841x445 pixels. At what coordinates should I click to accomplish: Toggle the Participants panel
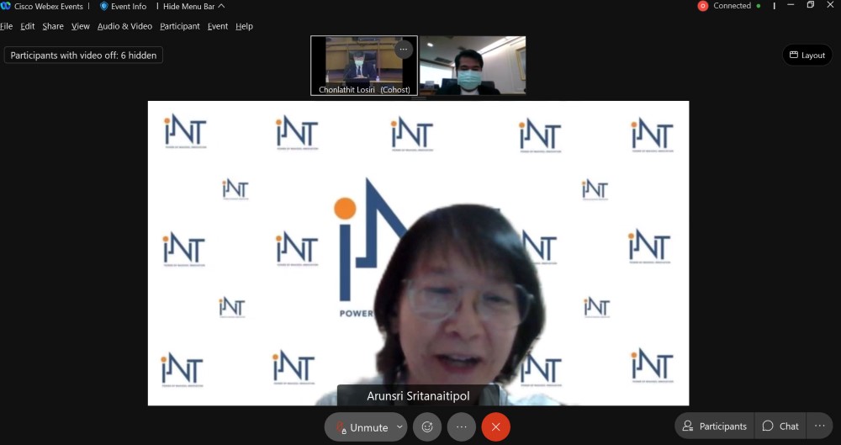pos(715,426)
